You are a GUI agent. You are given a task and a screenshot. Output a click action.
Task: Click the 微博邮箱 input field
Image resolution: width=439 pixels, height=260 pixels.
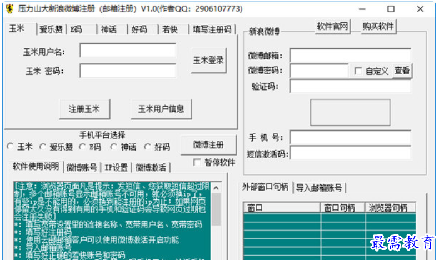(x=350, y=56)
